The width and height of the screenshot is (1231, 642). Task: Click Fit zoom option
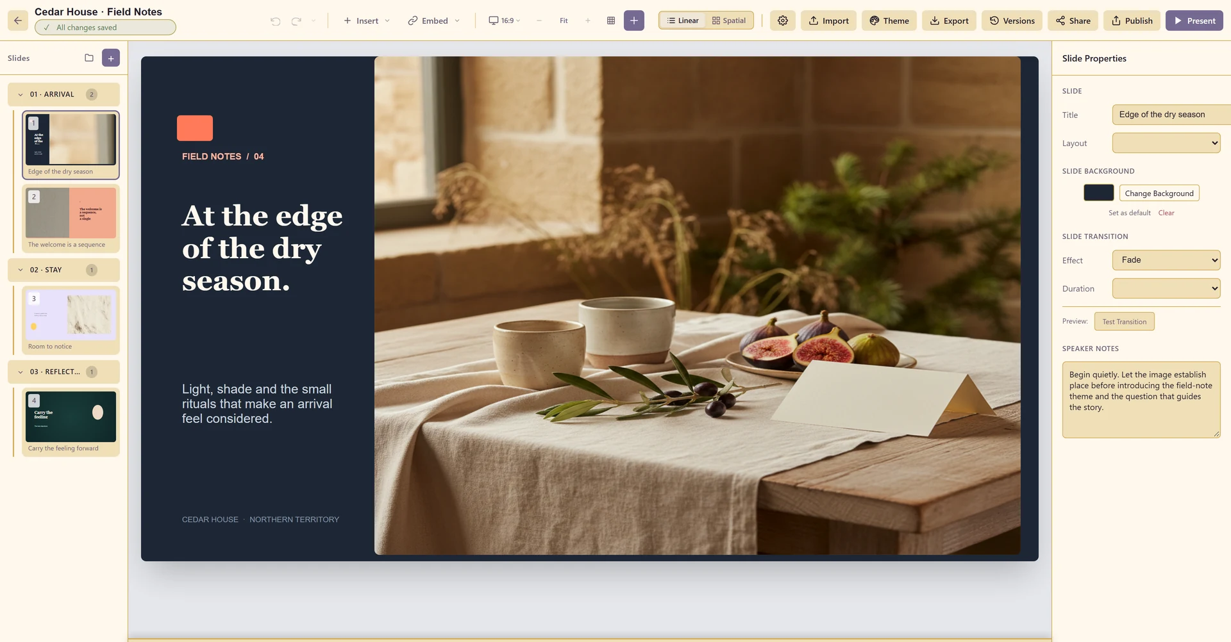tap(564, 21)
